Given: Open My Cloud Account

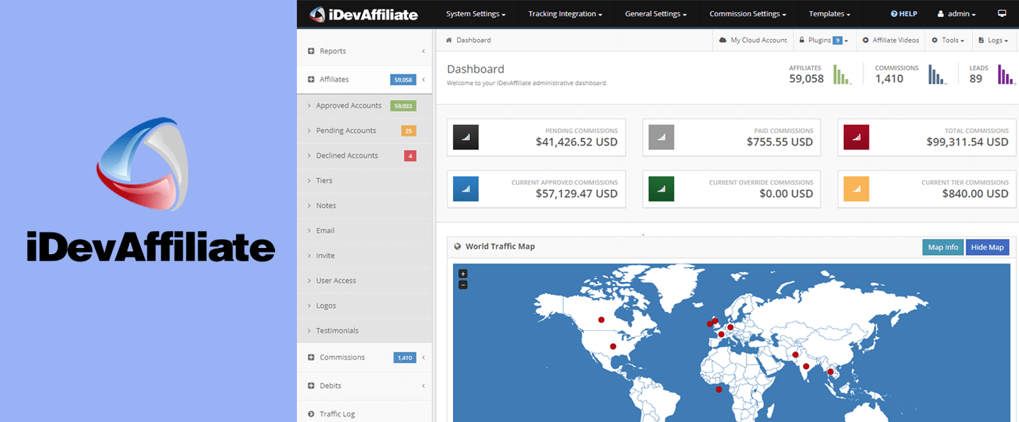Looking at the screenshot, I should [753, 40].
